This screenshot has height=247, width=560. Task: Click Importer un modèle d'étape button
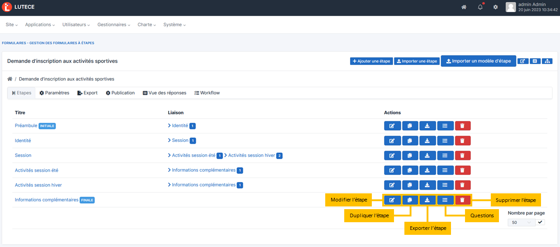pyautogui.click(x=478, y=61)
